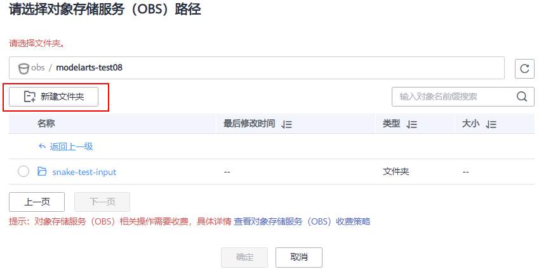Focus the object name prefix search field

tap(452, 96)
